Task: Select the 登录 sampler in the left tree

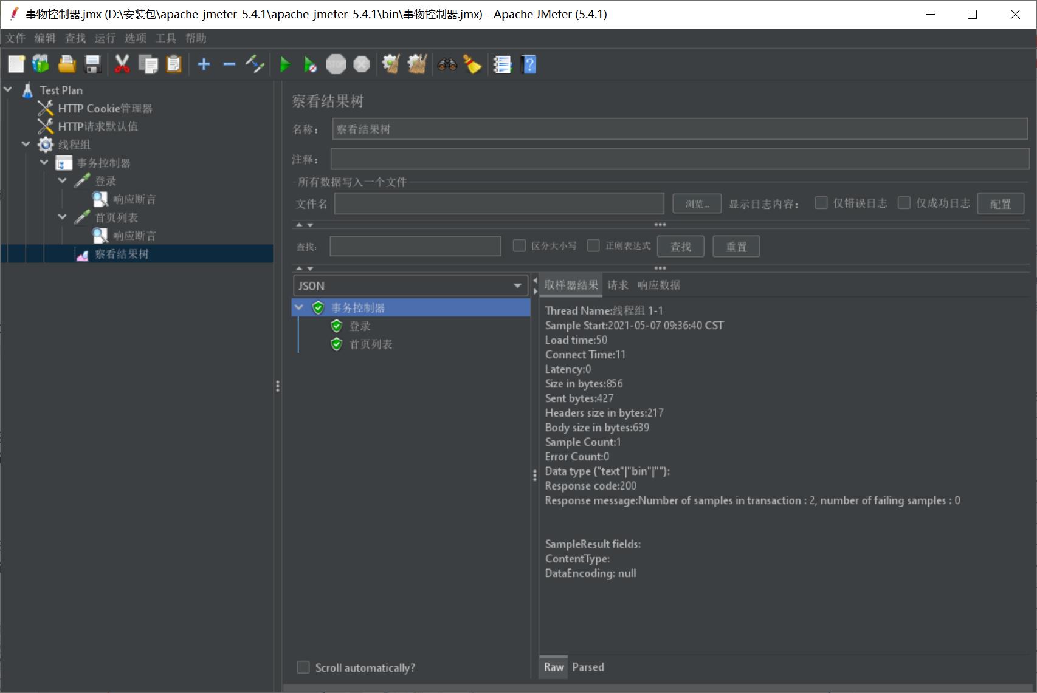Action: pos(105,181)
